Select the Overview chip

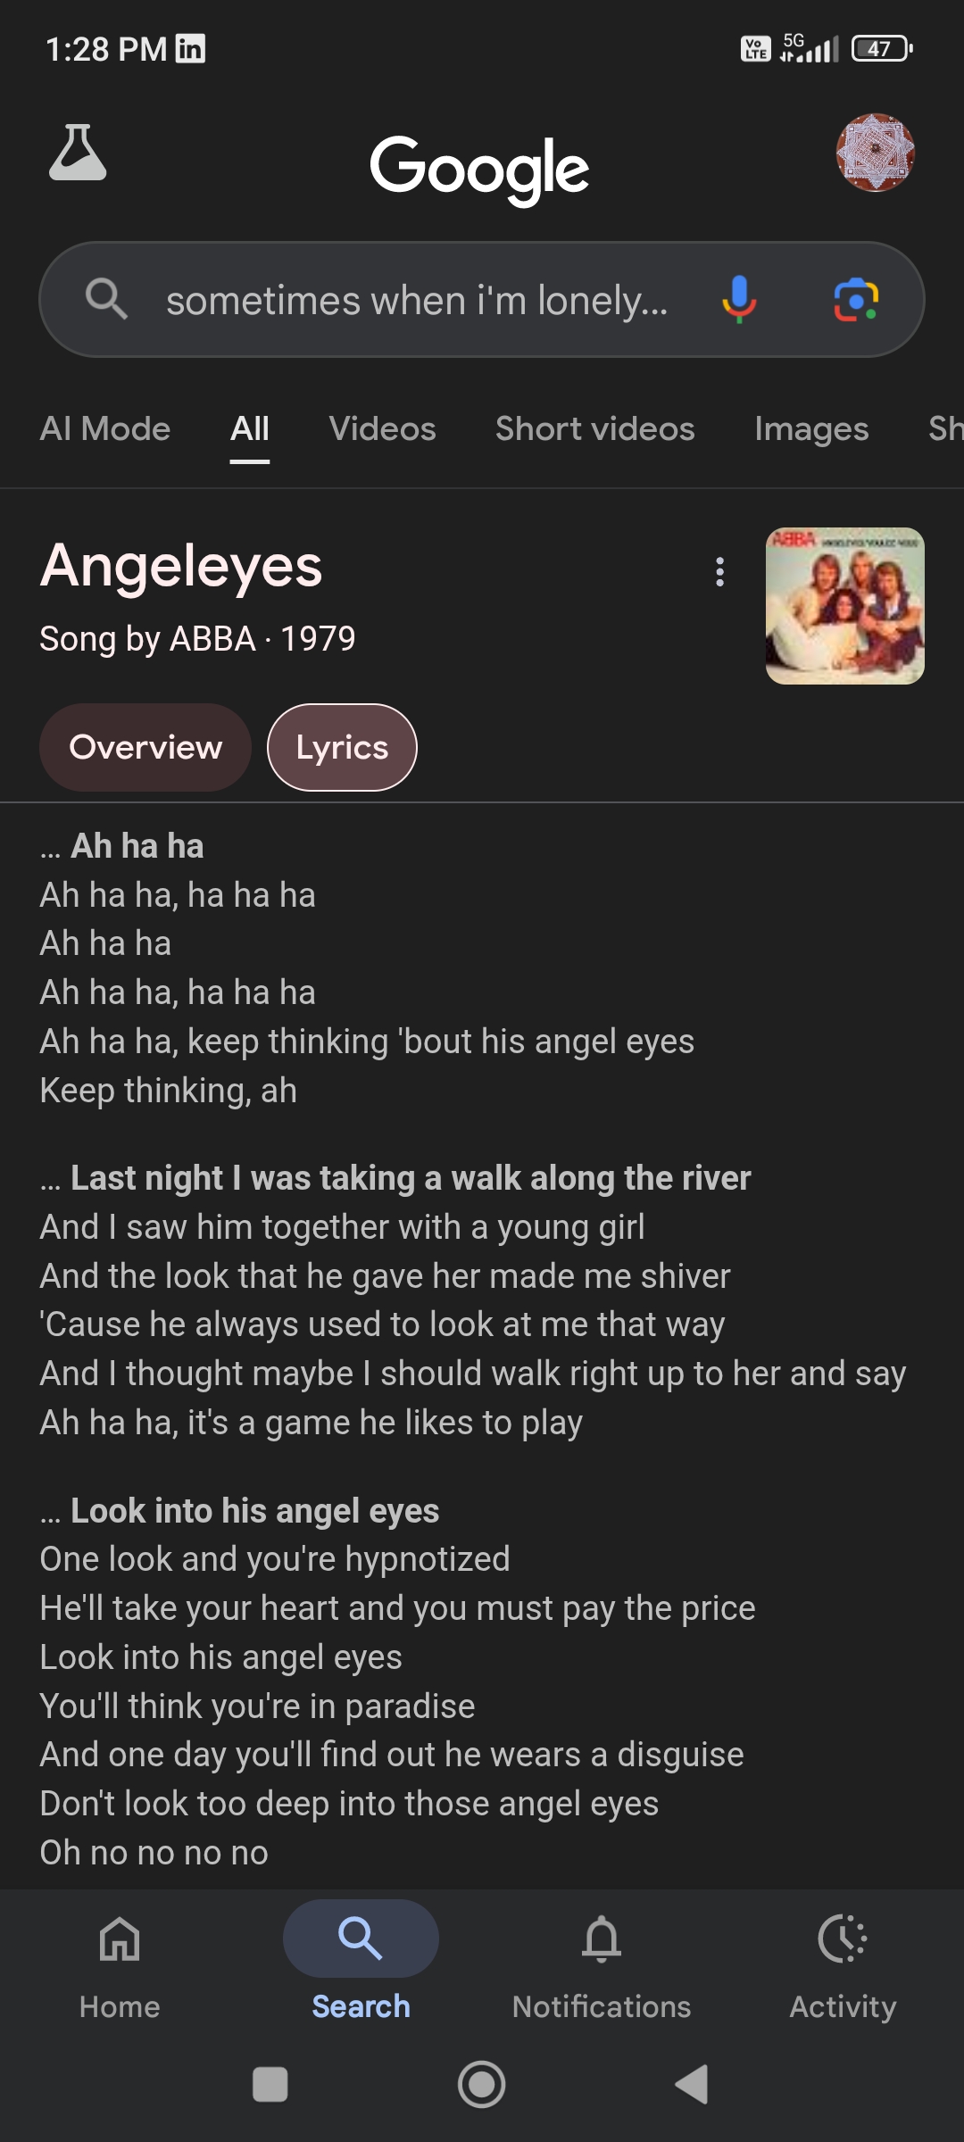click(x=145, y=747)
